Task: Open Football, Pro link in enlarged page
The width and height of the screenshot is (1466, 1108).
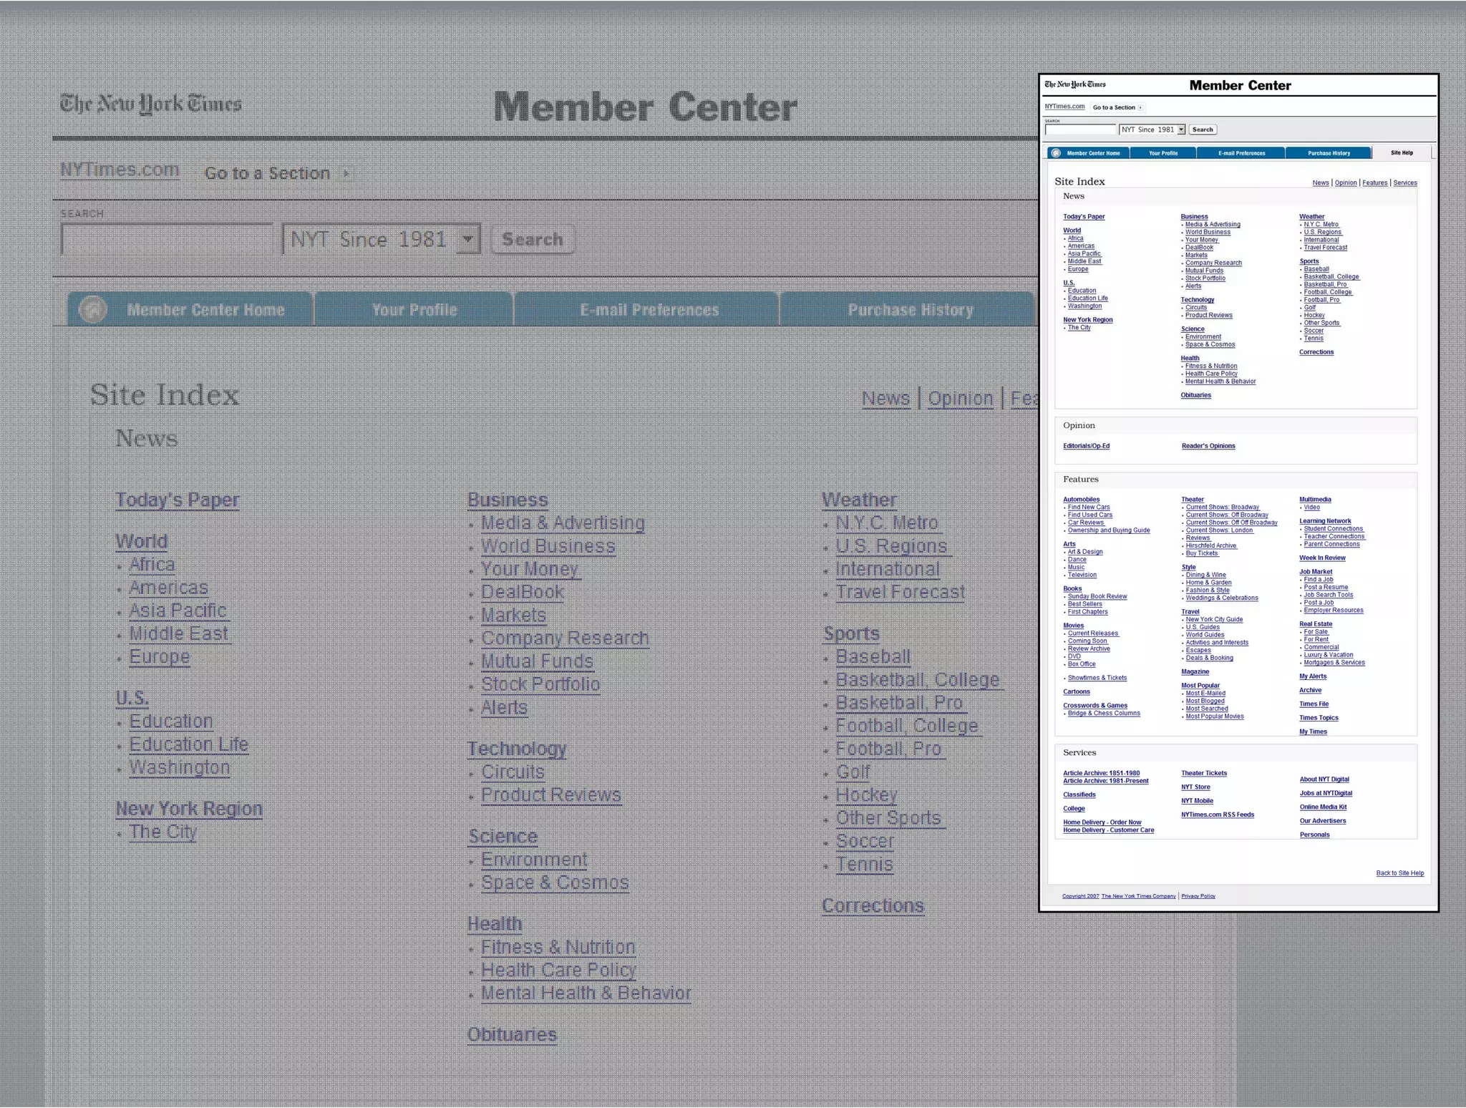Action: 889,749
